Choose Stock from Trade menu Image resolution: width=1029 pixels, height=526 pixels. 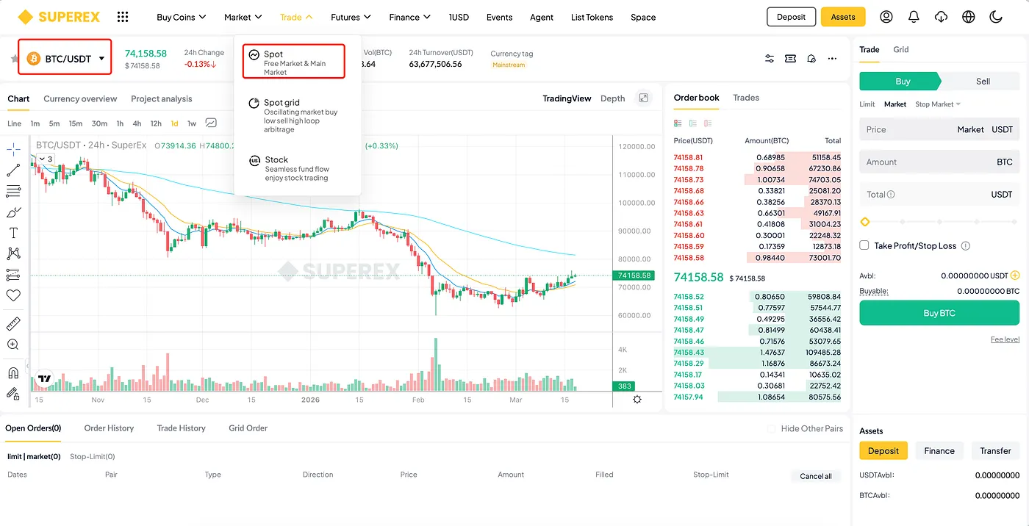coord(294,168)
